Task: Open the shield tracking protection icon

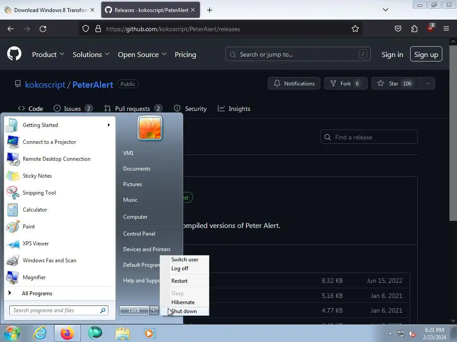Action: pos(85,29)
